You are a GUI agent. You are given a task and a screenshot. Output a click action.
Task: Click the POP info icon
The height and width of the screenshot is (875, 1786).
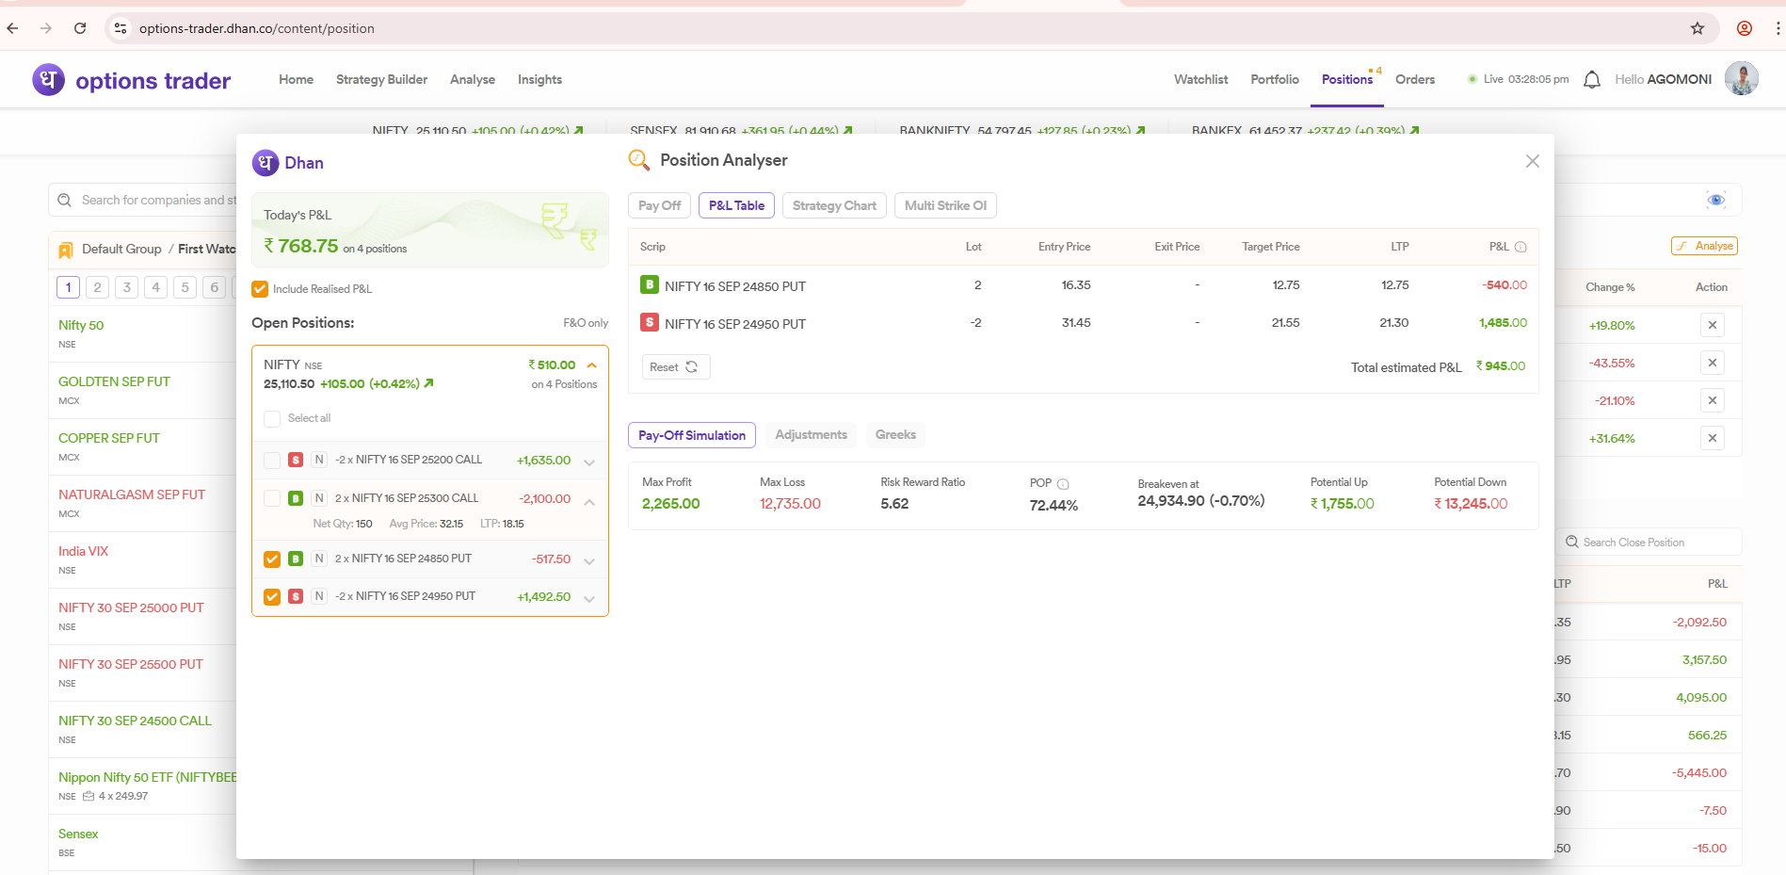click(x=1063, y=484)
